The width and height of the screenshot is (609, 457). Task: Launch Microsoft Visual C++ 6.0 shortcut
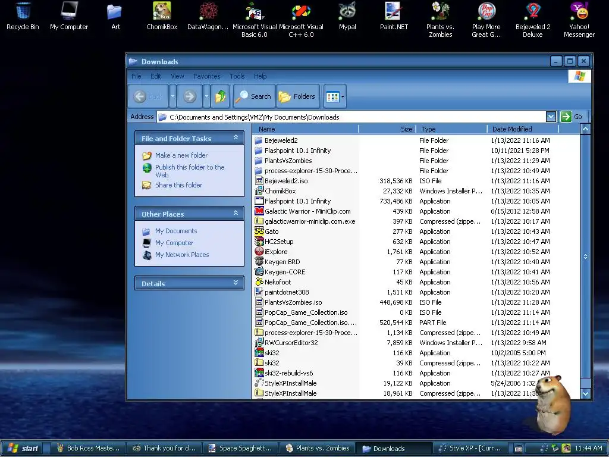[x=301, y=20]
